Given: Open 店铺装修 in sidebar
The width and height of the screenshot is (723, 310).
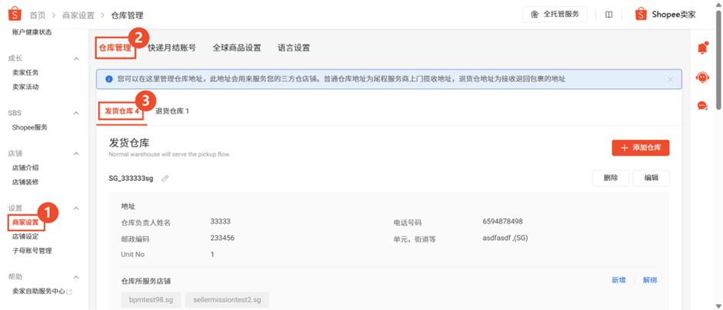Looking at the screenshot, I should [25, 182].
